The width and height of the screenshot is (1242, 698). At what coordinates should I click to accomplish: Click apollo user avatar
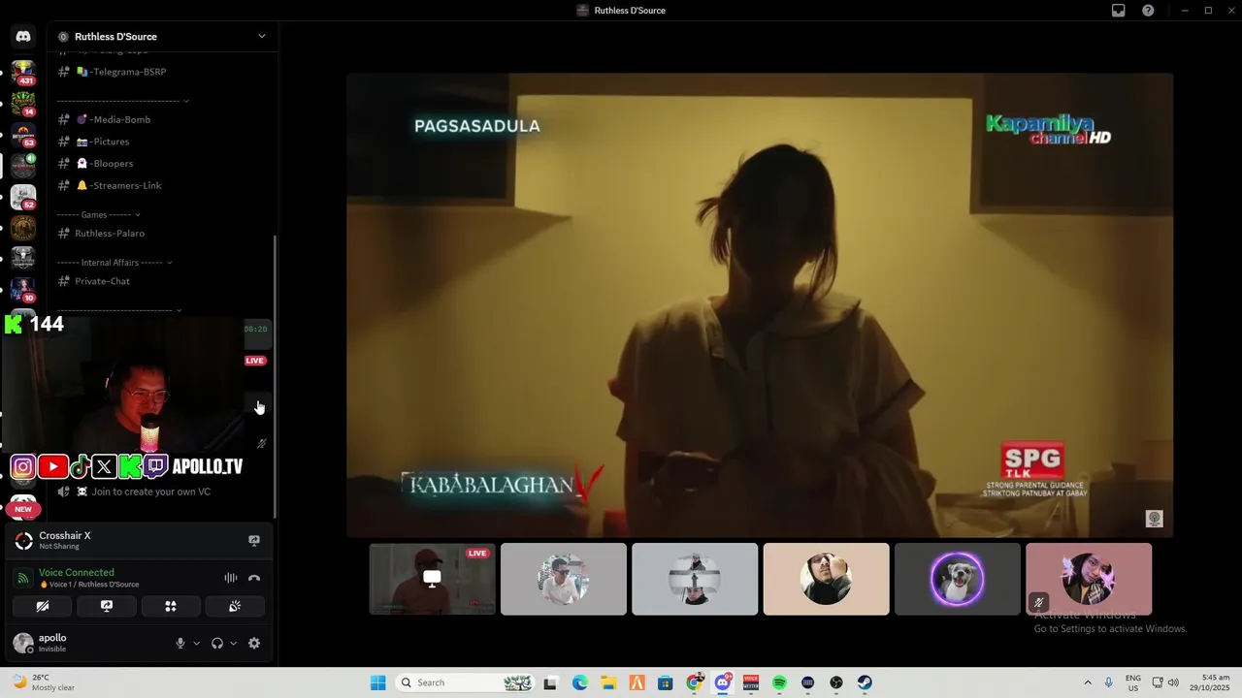tap(22, 643)
